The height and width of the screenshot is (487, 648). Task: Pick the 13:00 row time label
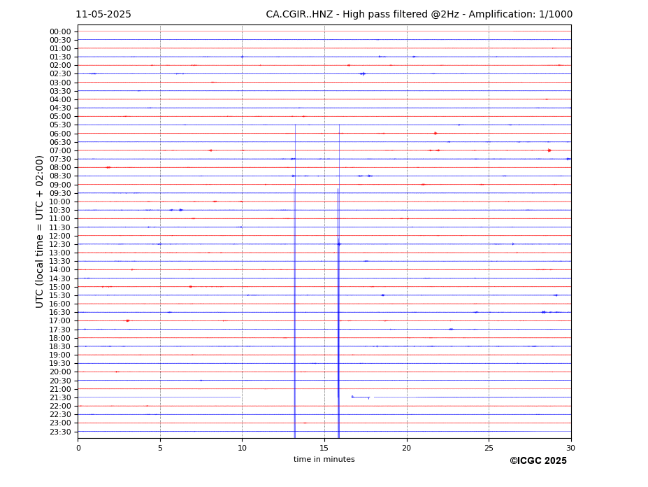(60, 253)
